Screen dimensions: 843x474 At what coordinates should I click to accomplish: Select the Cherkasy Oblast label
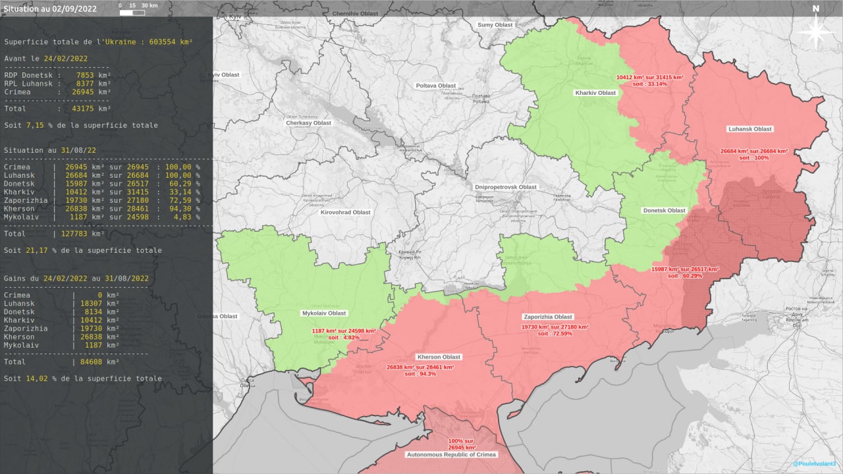308,123
